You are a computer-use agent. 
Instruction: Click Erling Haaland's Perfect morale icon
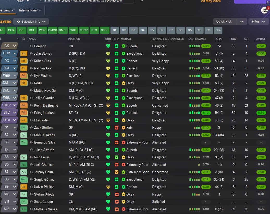coord(123,113)
